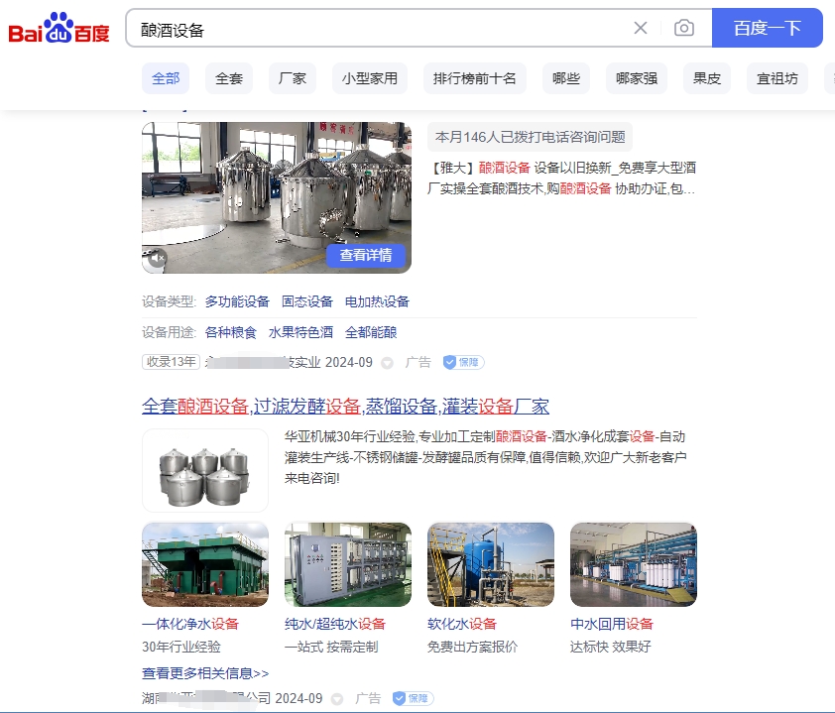Click the 达标快 效果好 caption
This screenshot has width=835, height=713.
tap(610, 647)
